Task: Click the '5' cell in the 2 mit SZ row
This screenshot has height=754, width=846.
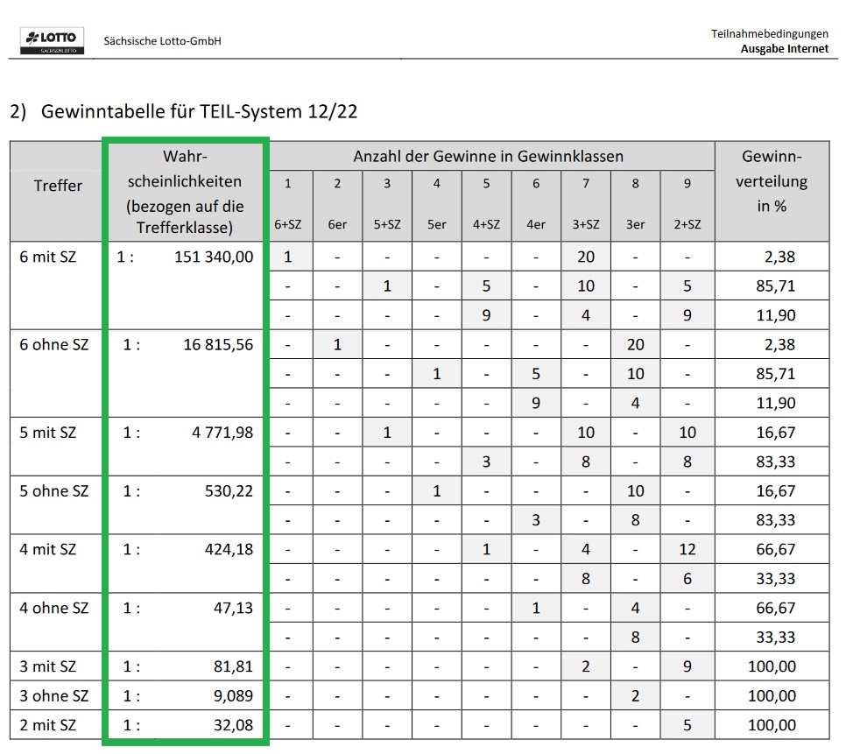Action: (x=687, y=725)
